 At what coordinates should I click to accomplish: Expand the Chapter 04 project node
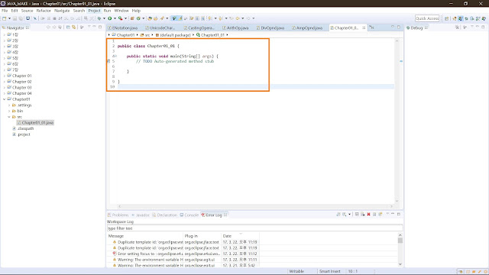coord(4,93)
